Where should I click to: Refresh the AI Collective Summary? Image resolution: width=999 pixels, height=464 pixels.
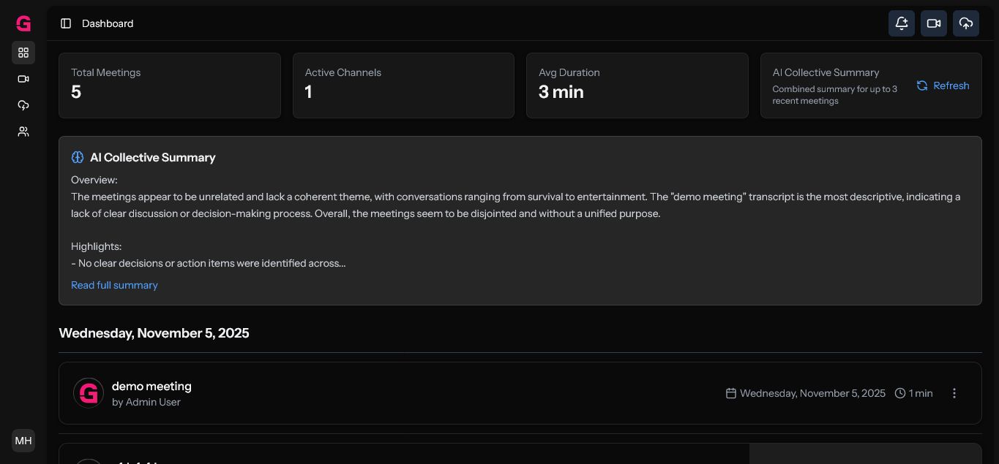tap(943, 85)
